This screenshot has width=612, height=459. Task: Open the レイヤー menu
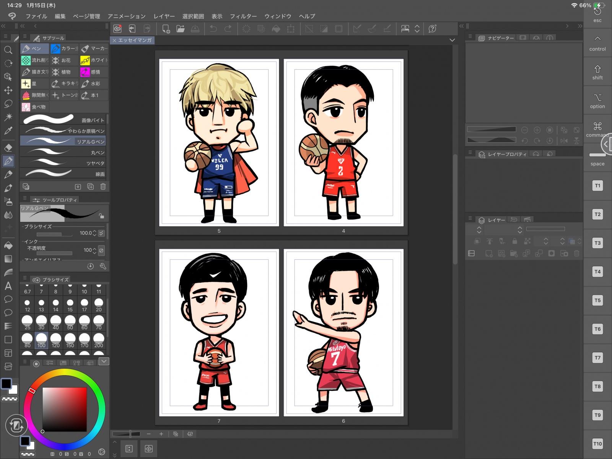[164, 16]
